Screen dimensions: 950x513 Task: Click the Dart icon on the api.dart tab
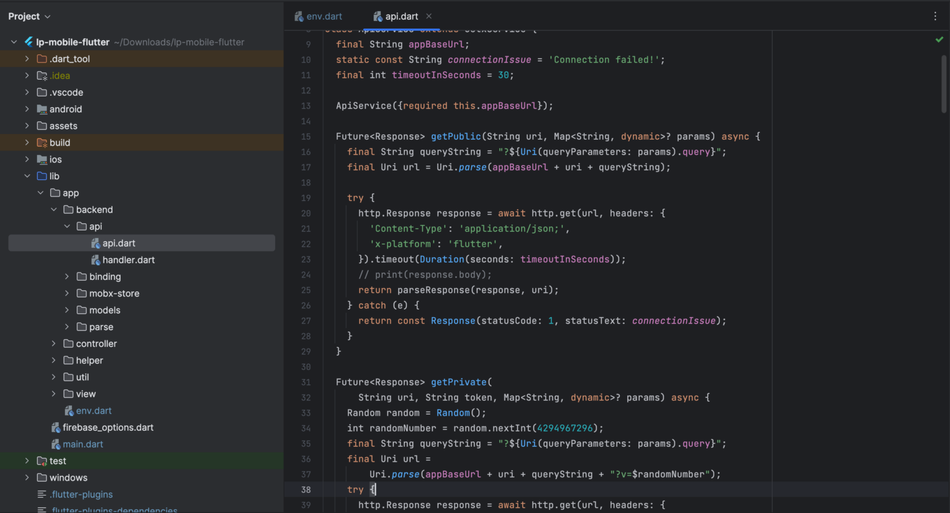coord(378,16)
